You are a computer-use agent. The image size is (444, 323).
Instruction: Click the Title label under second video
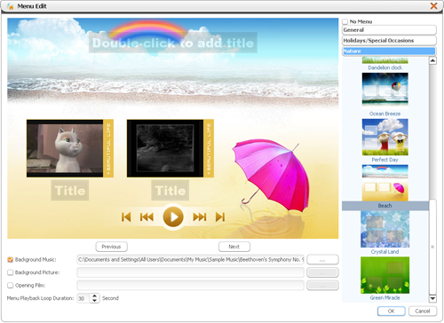[x=170, y=191]
